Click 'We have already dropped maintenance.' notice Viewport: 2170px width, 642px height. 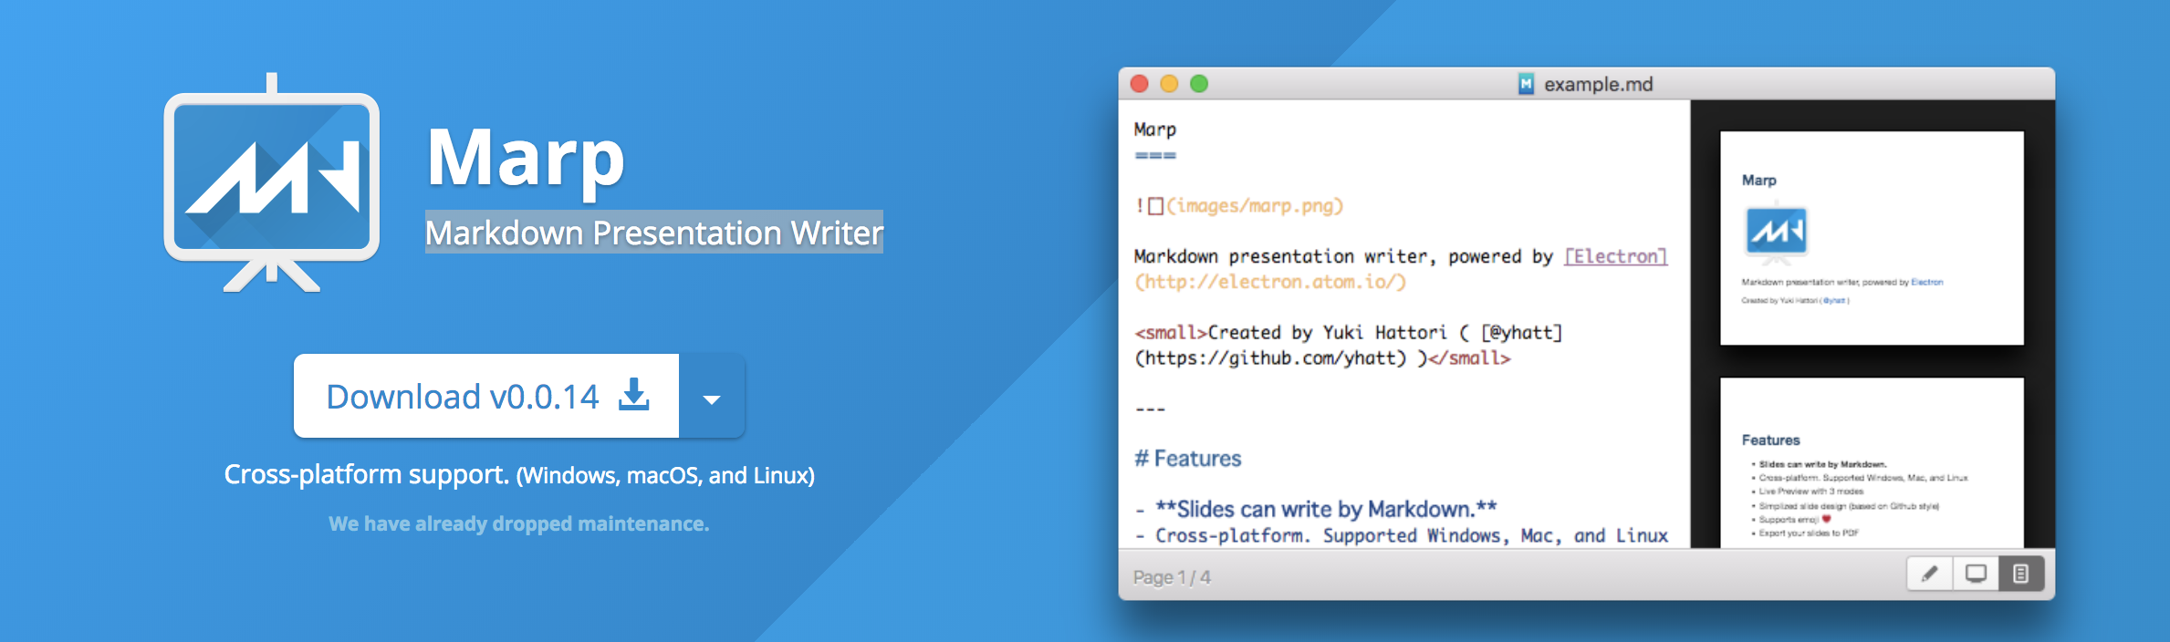tap(519, 523)
